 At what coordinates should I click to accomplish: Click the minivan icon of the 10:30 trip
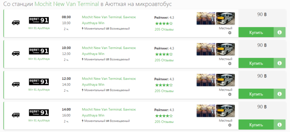tap(16, 54)
